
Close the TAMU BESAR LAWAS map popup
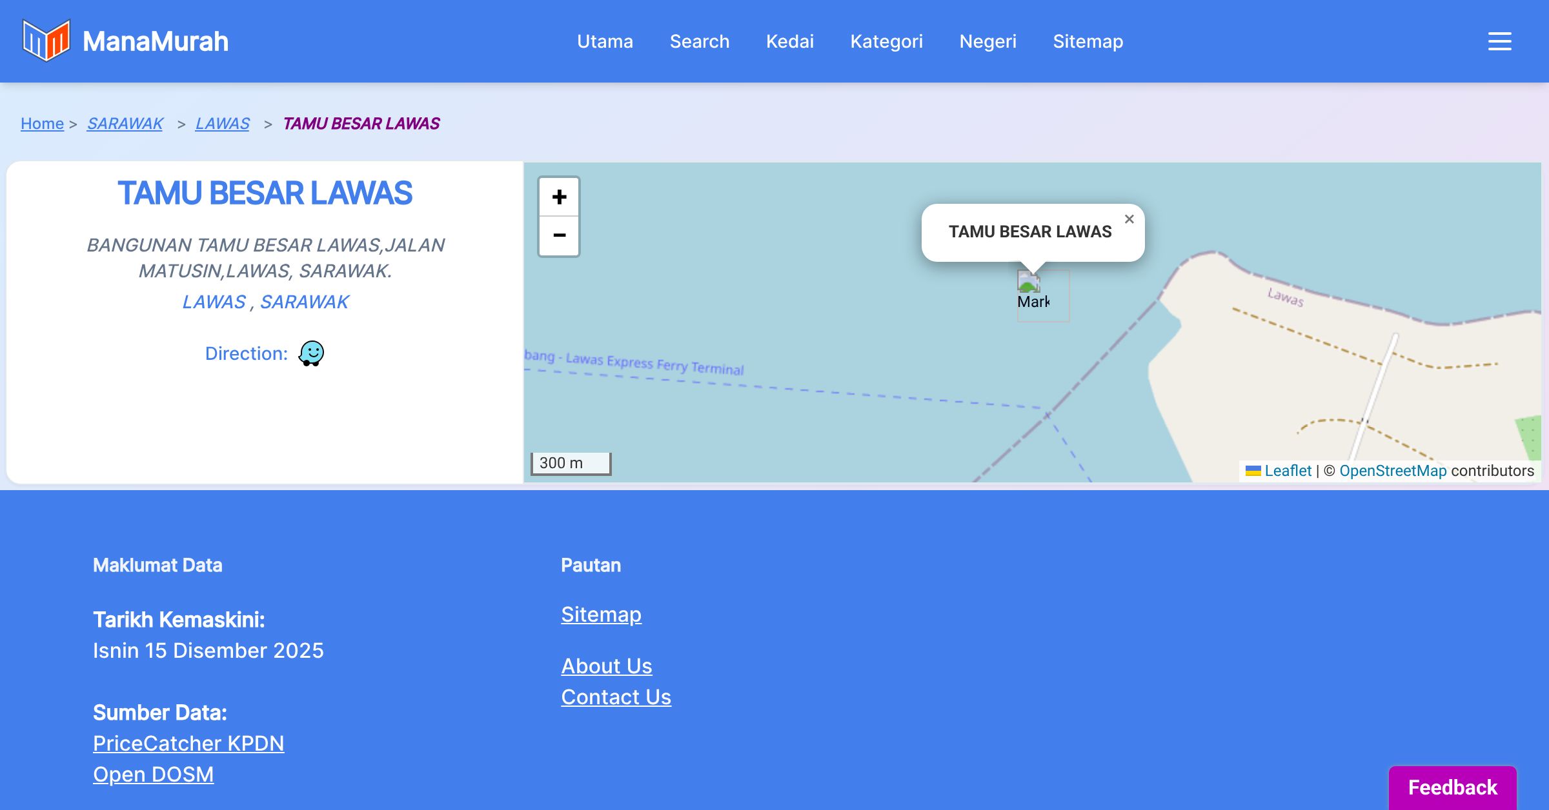pos(1129,219)
